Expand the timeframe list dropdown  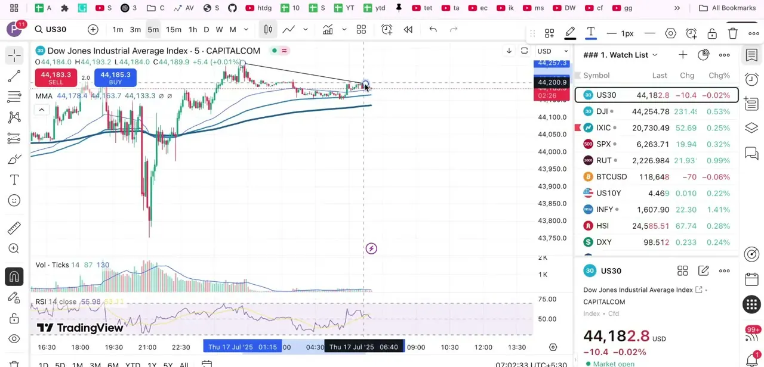[246, 30]
